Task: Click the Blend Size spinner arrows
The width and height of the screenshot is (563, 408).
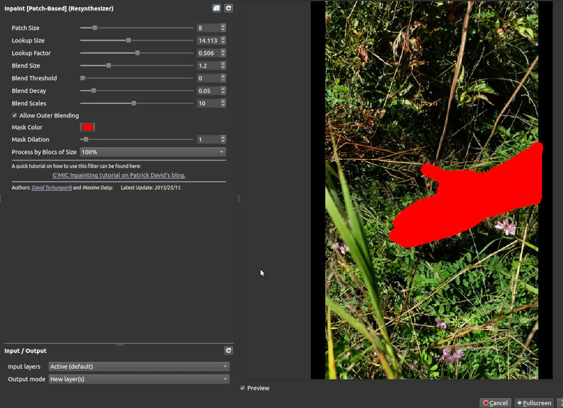Action: pos(223,65)
